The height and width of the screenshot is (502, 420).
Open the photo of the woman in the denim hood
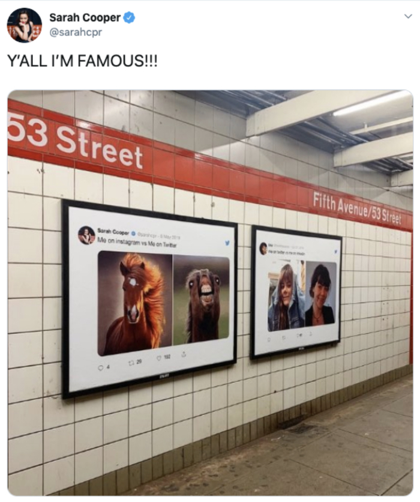point(286,297)
